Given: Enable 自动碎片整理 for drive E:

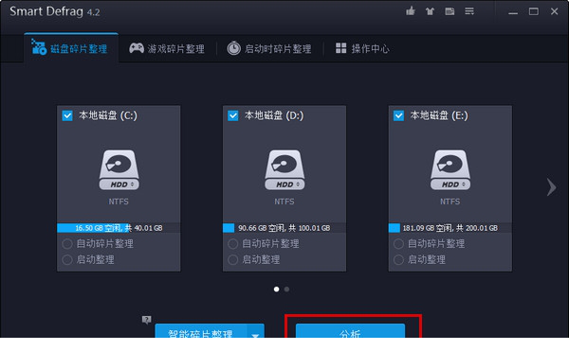Looking at the screenshot, I should 398,244.
